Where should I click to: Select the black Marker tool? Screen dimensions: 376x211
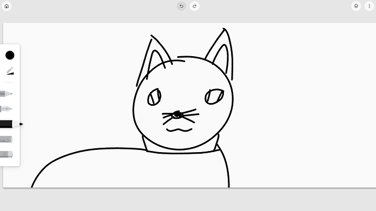[x=11, y=124]
